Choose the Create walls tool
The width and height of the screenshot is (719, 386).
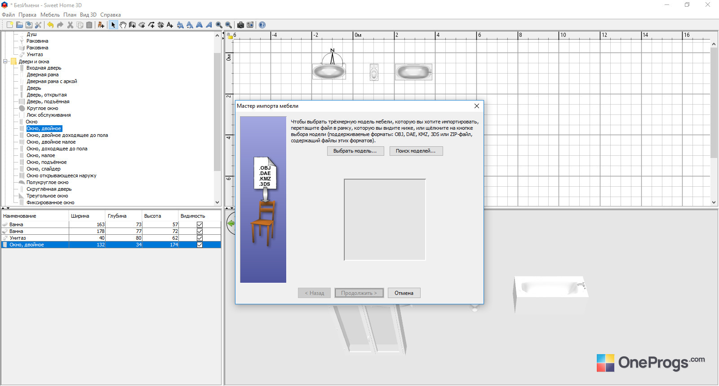pos(132,25)
